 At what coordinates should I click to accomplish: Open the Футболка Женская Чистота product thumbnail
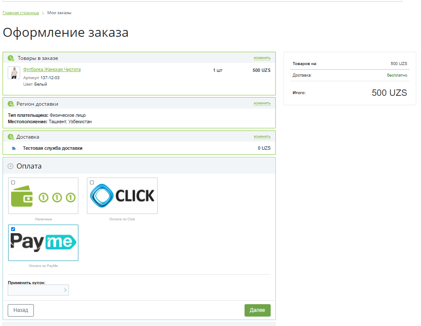(14, 73)
